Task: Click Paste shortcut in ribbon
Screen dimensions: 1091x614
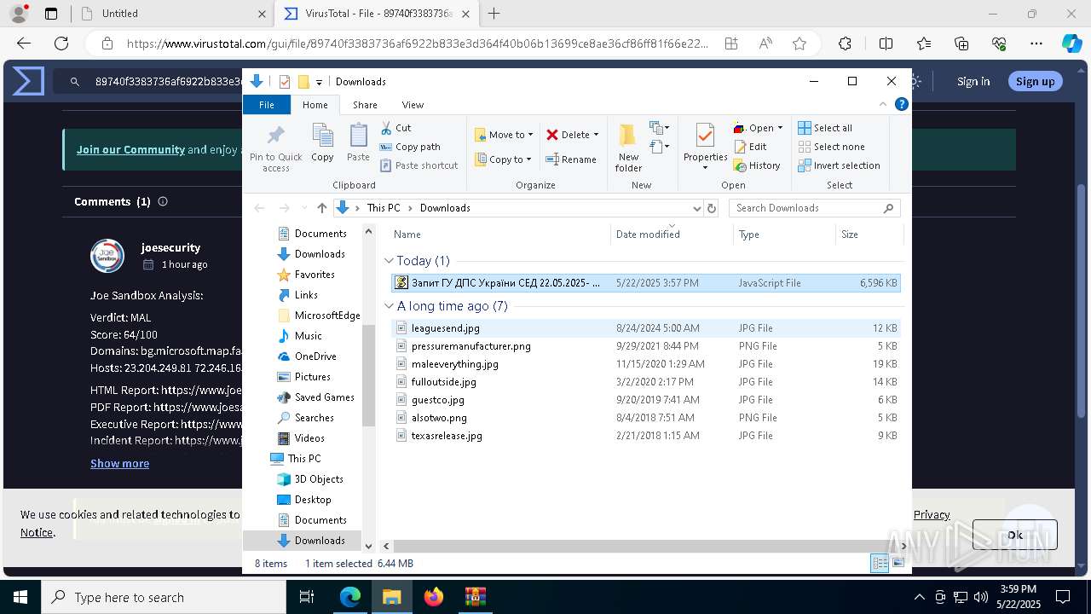Action: [419, 165]
